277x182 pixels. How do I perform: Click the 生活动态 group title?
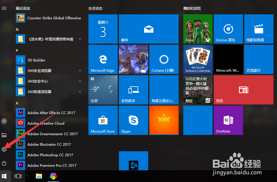[95, 8]
